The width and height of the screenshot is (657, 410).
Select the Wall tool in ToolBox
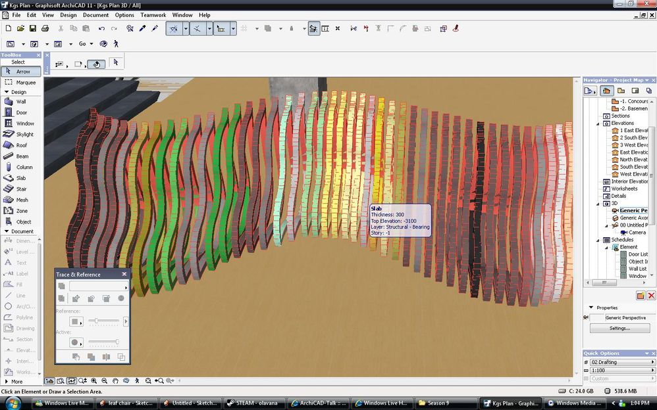click(21, 102)
